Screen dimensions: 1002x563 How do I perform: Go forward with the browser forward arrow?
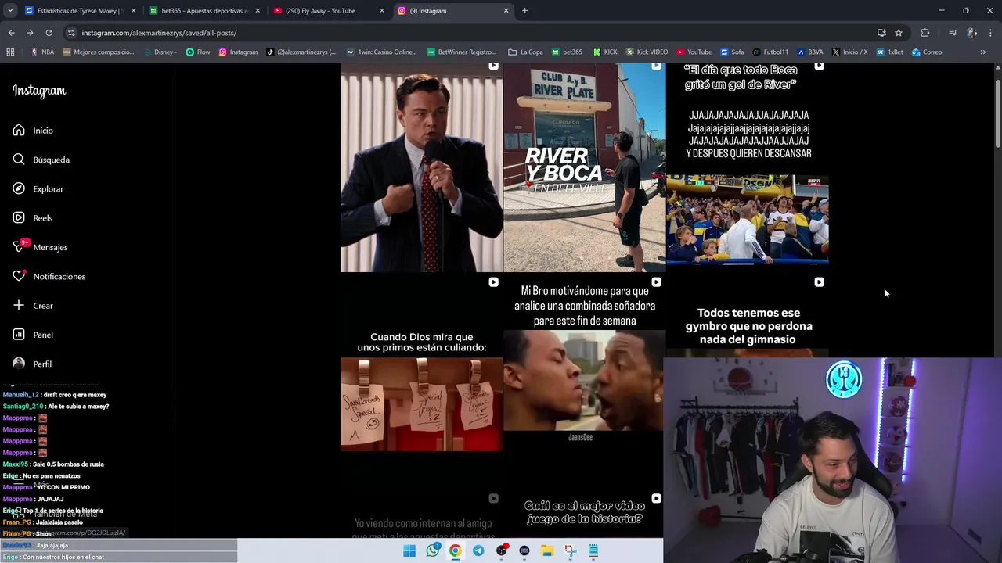[30, 33]
